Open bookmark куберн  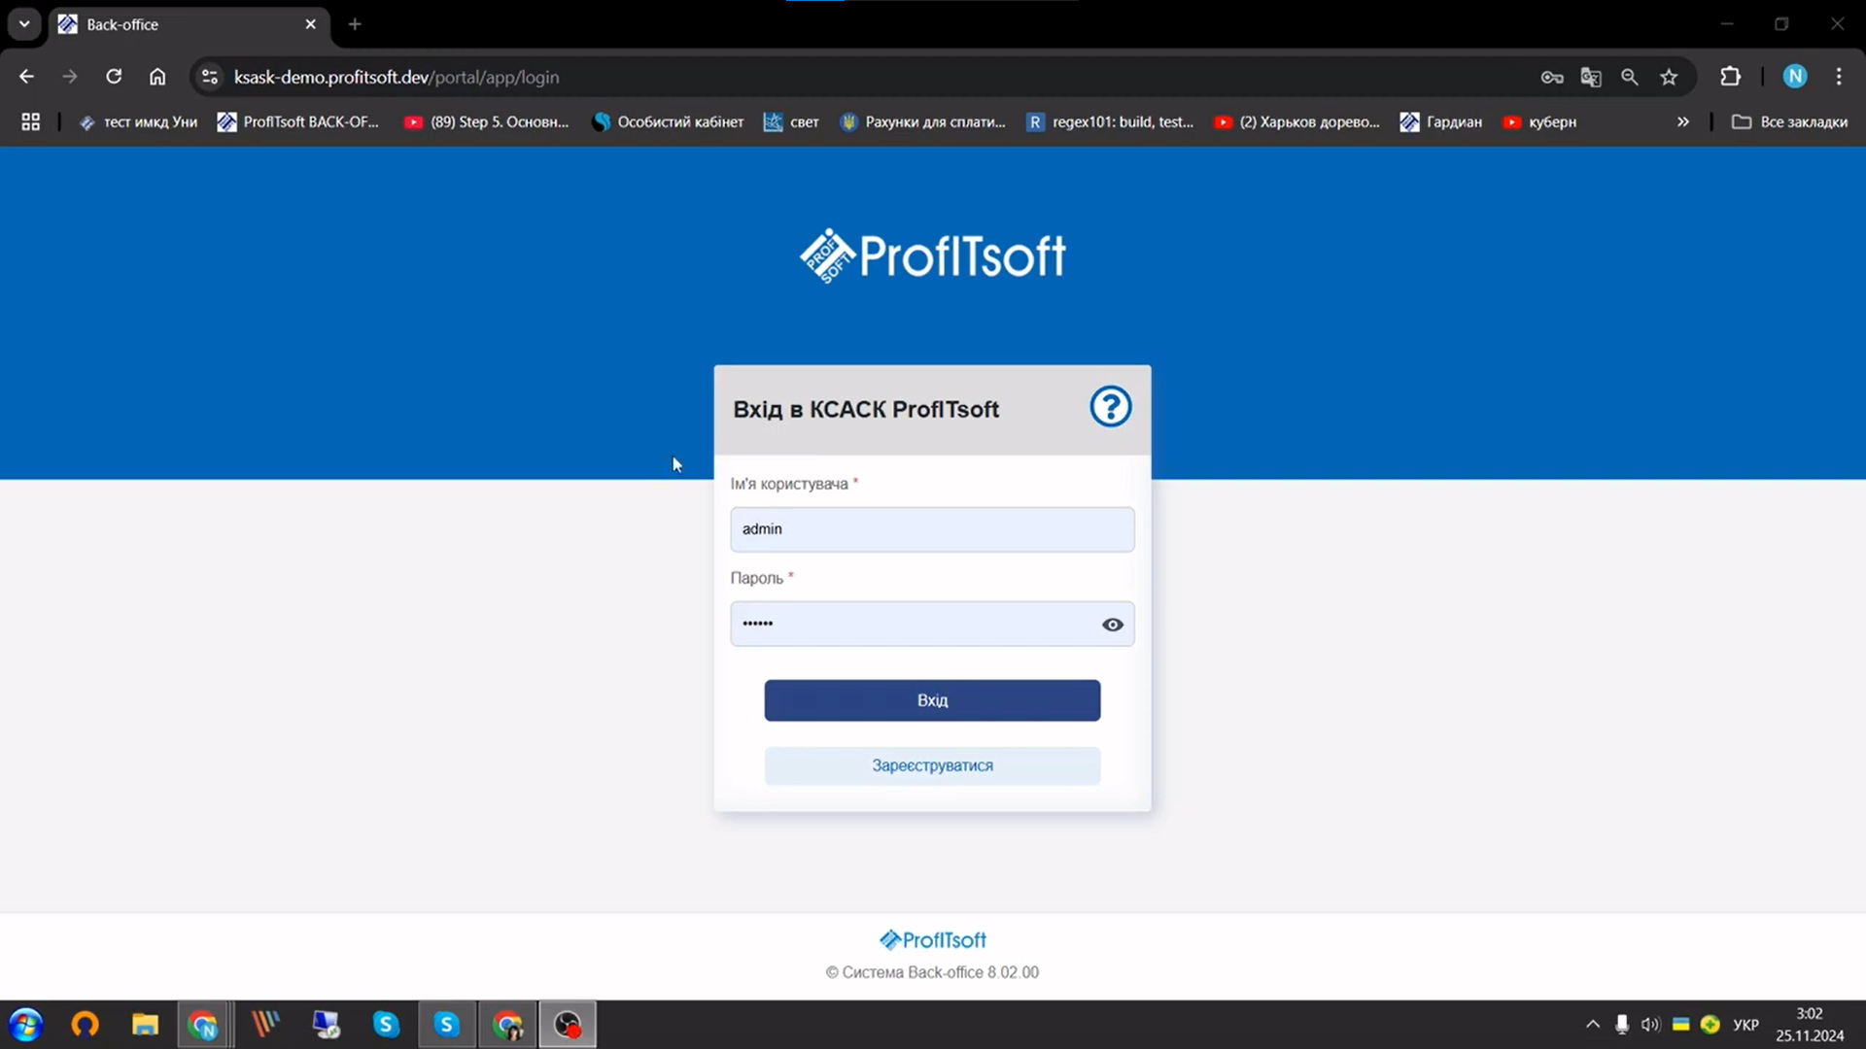(1539, 121)
